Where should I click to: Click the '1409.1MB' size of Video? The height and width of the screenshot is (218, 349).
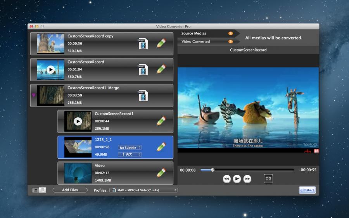click(103, 180)
